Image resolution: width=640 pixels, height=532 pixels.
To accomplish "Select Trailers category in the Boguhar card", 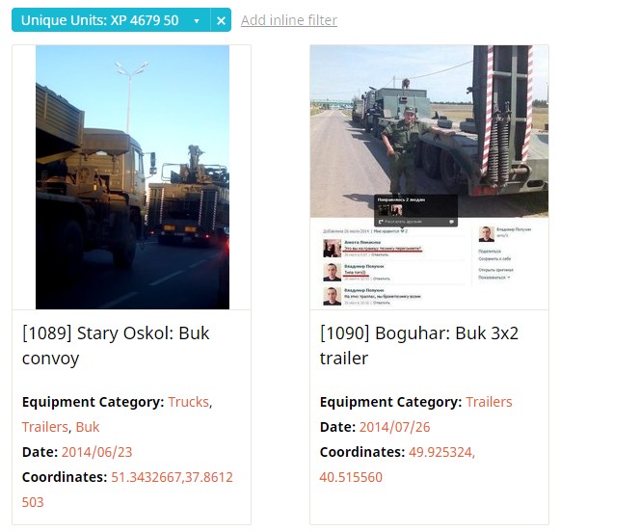I will coord(489,402).
